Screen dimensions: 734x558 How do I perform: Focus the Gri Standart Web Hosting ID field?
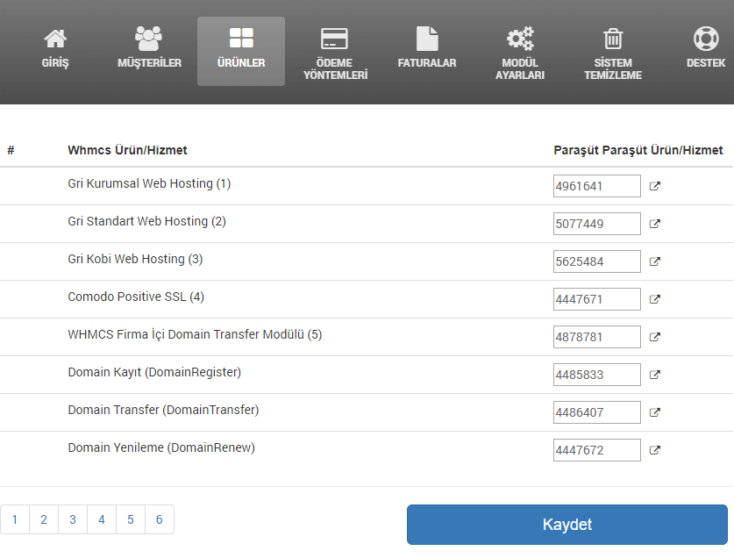[597, 224]
